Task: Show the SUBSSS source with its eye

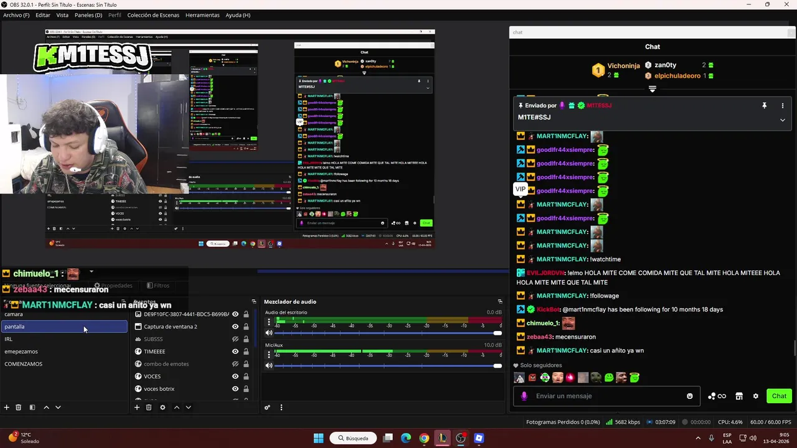Action: [235, 339]
